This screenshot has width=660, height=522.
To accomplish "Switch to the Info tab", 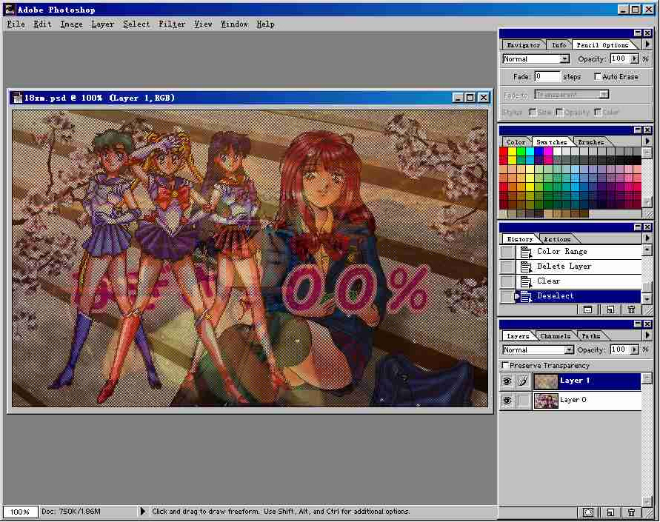I will tap(559, 45).
